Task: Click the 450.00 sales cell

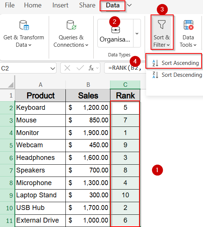Action: [x=88, y=145]
